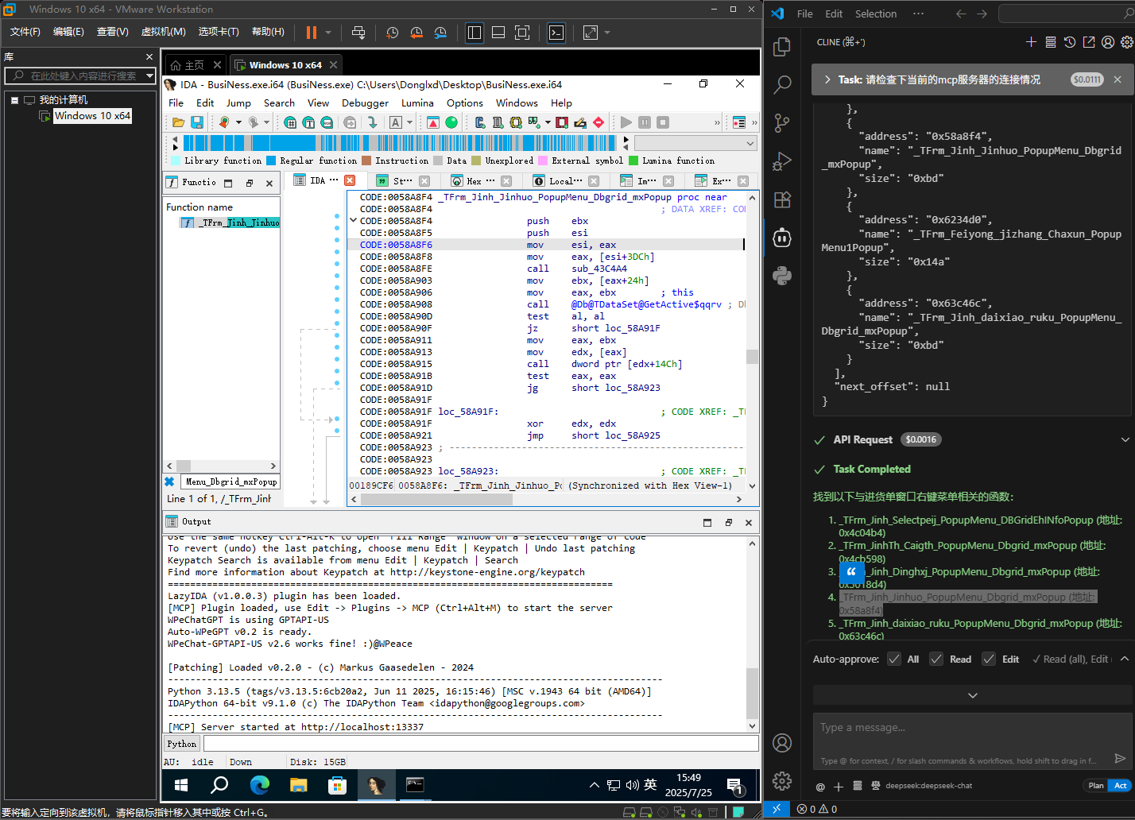1135x820 pixels.
Task: Click the Python button beside the IDA command line
Action: 182,744
